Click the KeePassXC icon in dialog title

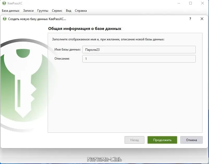click(5, 19)
